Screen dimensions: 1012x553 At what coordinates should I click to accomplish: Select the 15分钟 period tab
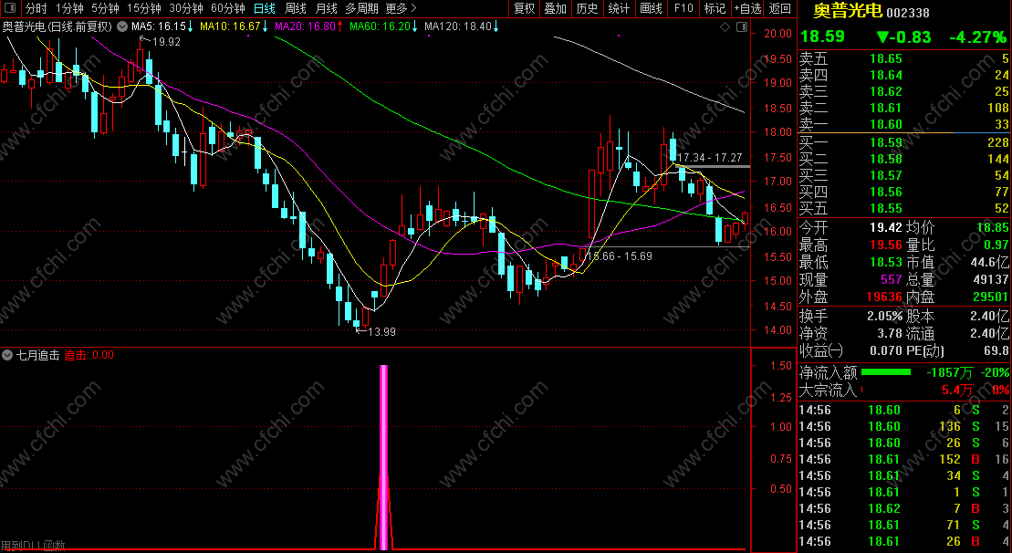143,8
